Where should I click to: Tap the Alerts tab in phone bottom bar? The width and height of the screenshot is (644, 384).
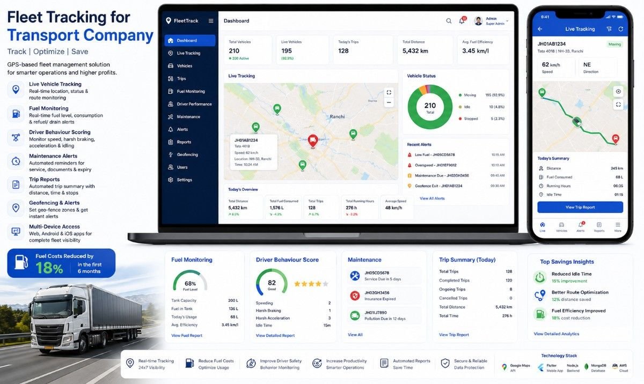tap(580, 227)
